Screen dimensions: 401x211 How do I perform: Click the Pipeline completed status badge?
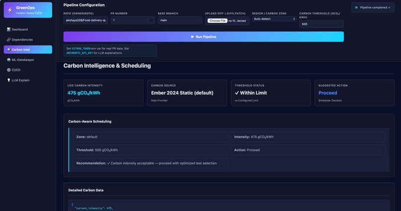point(373,7)
